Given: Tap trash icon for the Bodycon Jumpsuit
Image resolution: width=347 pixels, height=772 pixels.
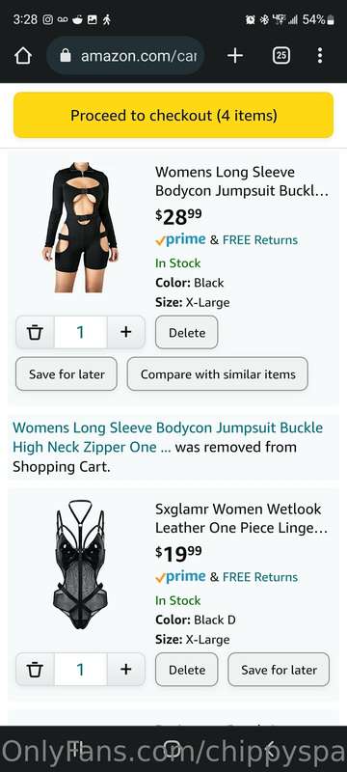Looking at the screenshot, I should [35, 332].
